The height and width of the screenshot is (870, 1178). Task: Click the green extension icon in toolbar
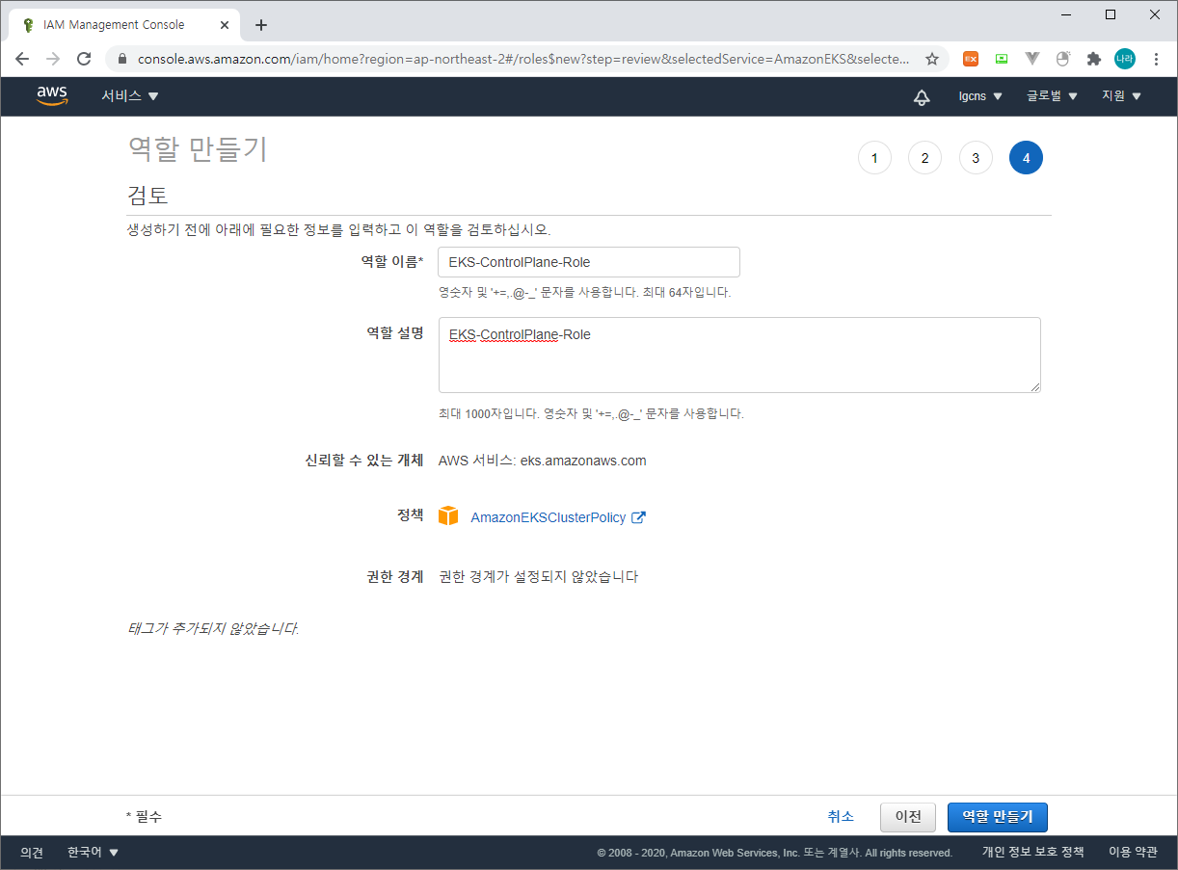1002,59
